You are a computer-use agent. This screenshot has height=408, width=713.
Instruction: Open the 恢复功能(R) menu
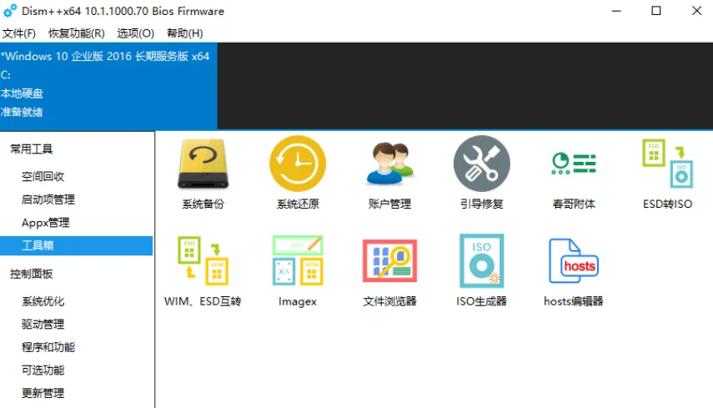pyautogui.click(x=77, y=33)
